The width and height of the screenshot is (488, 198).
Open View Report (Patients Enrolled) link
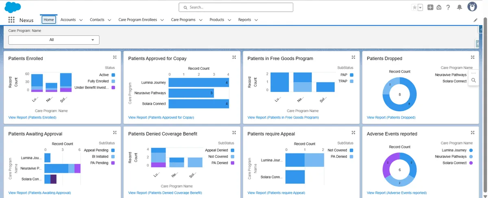(32, 117)
